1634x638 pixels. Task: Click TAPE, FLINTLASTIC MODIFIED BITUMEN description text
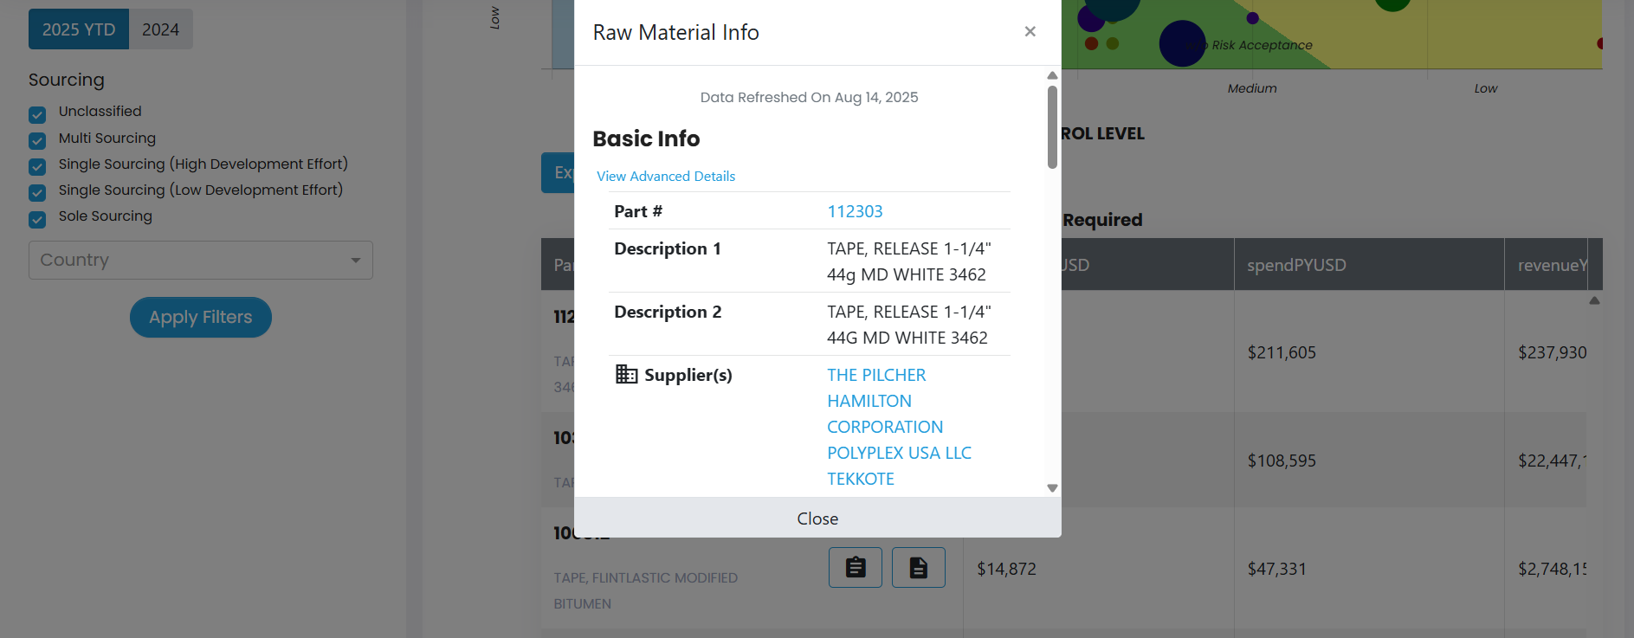[x=646, y=590]
